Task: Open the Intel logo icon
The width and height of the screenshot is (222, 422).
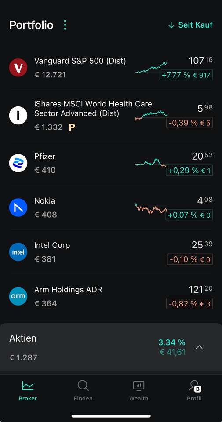Action: (x=18, y=252)
